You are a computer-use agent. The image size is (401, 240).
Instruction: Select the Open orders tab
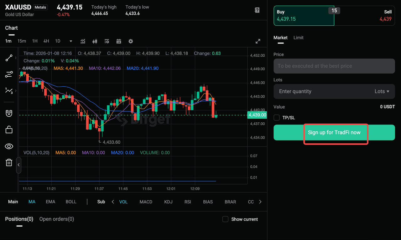56,219
